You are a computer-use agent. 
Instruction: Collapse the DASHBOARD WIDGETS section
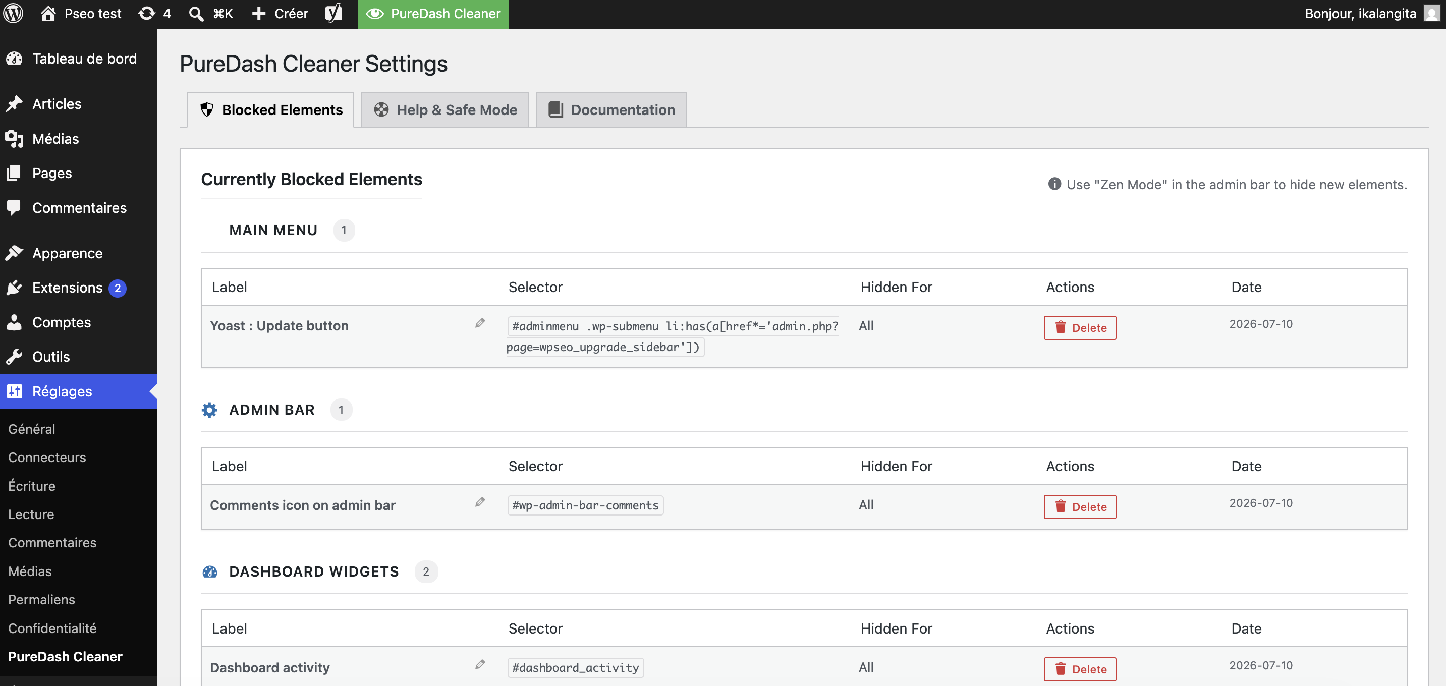314,571
